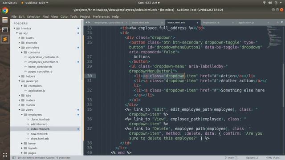Open the Show Applications grid

pyautogui.click(x=5, y=155)
